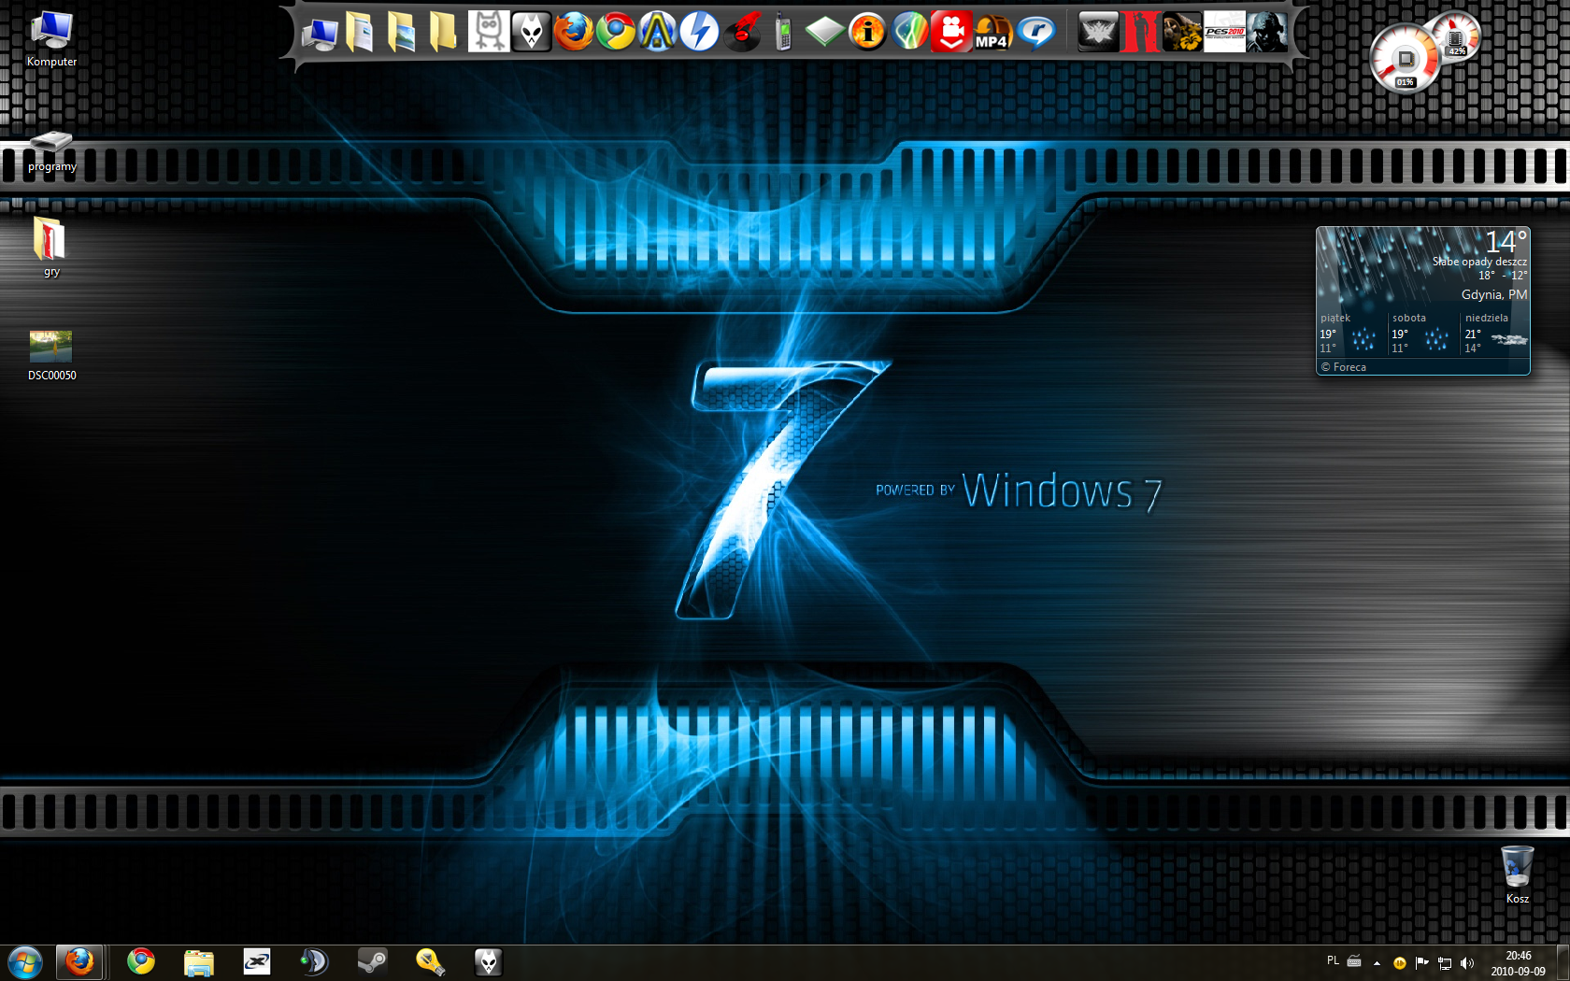The height and width of the screenshot is (981, 1570).
Task: Open the green-blue globe dock icon
Action: tap(909, 32)
